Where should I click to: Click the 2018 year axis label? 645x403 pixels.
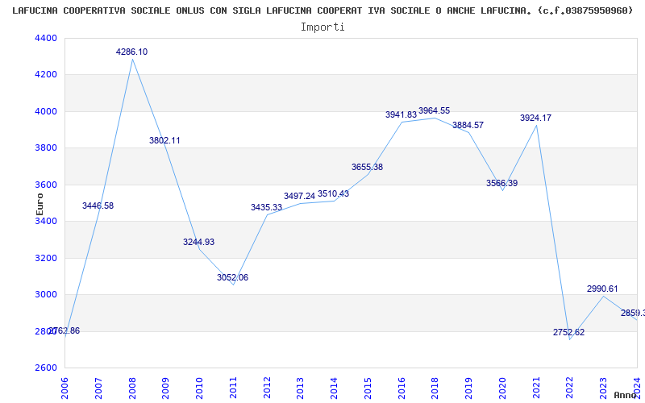435,388
